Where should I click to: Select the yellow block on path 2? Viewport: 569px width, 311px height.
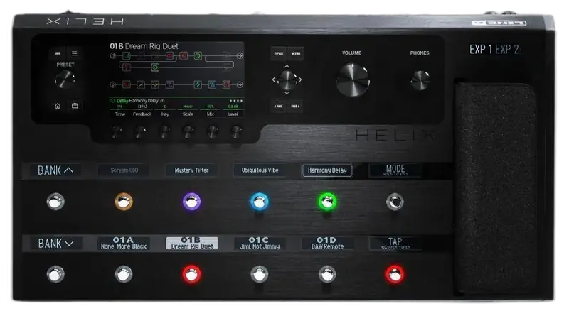tap(155, 84)
